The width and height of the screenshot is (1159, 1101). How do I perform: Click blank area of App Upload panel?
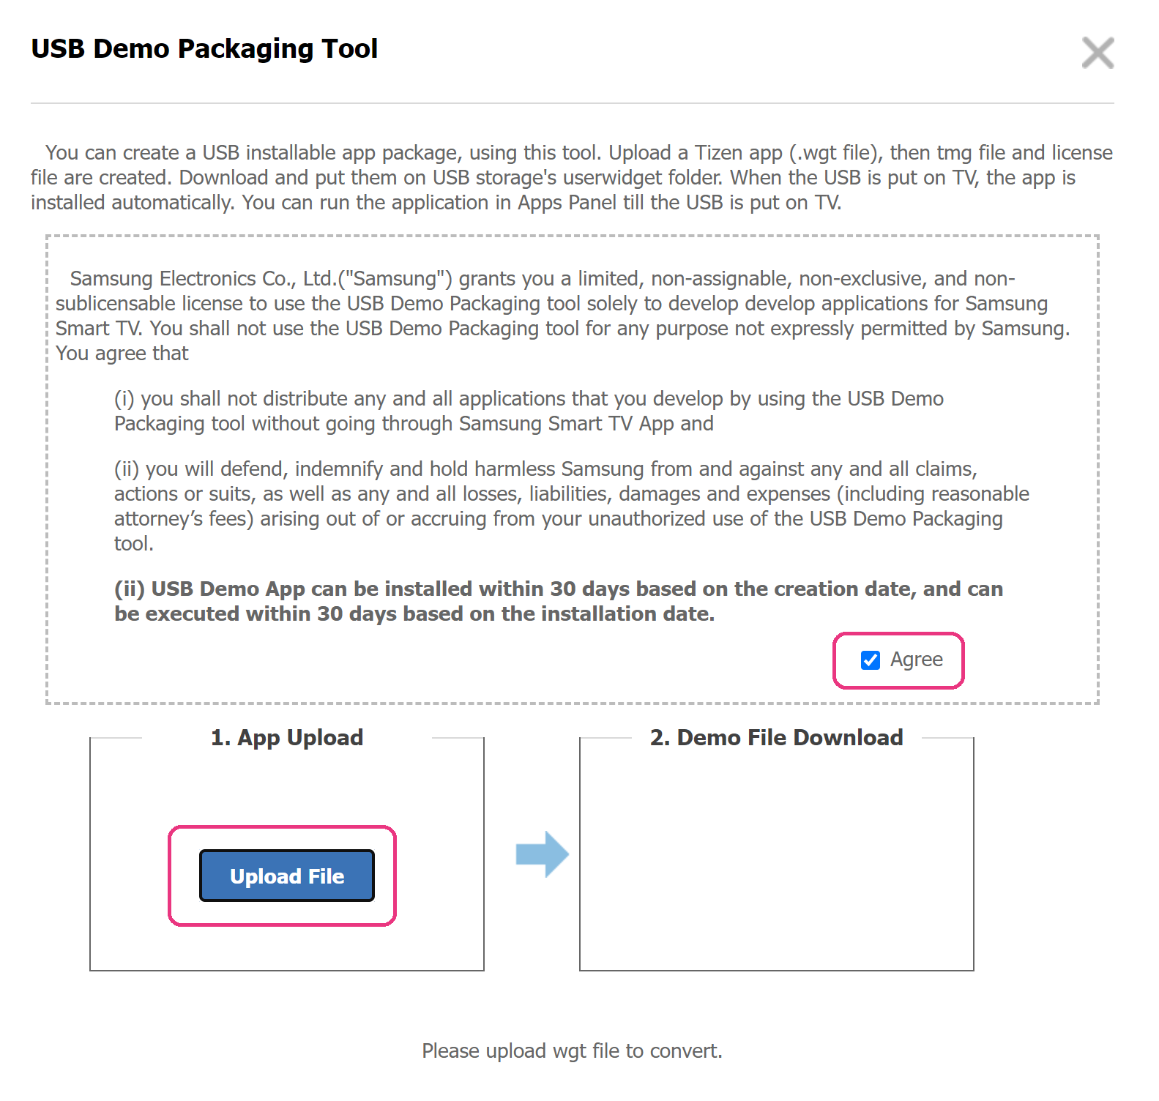pyautogui.click(x=286, y=791)
